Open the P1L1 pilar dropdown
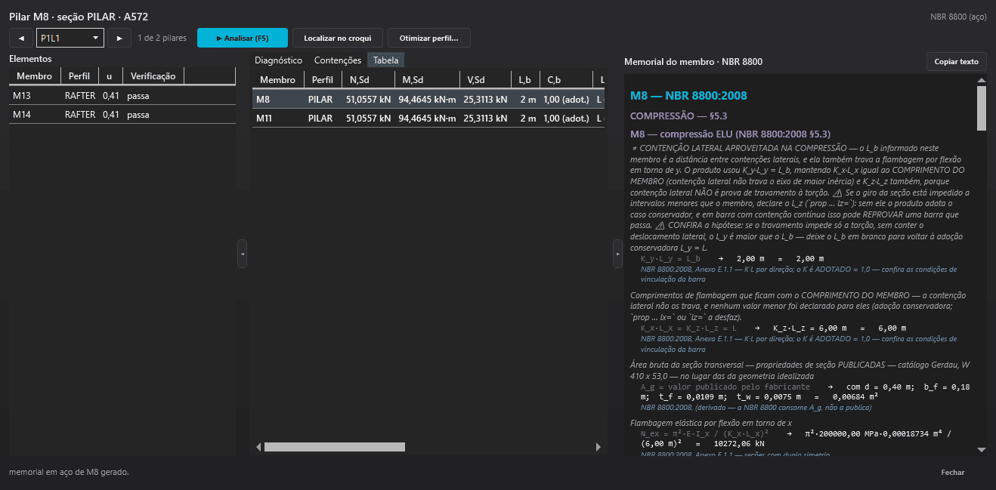The width and height of the screenshot is (996, 490). 70,38
